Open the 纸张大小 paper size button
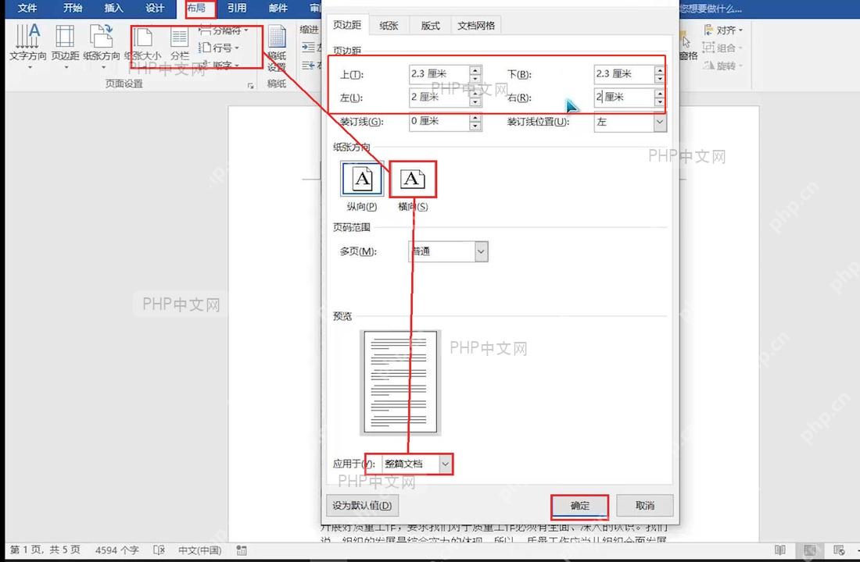This screenshot has width=860, height=562. click(142, 44)
